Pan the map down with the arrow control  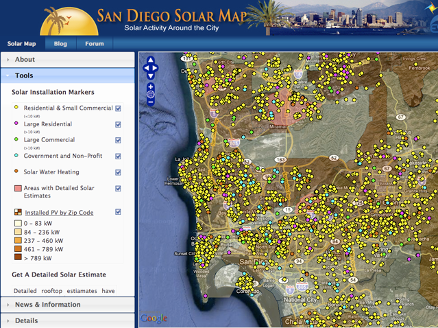click(x=151, y=76)
